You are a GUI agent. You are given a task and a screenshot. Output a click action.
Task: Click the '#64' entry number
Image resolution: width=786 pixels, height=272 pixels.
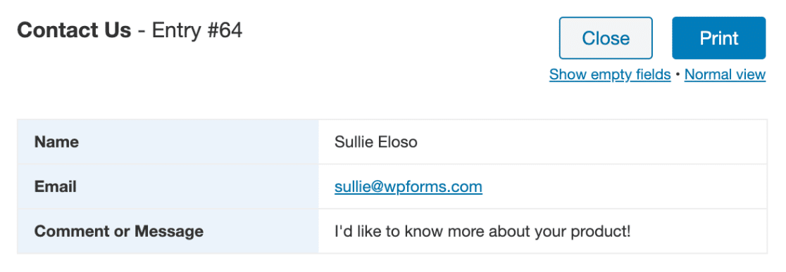(223, 30)
